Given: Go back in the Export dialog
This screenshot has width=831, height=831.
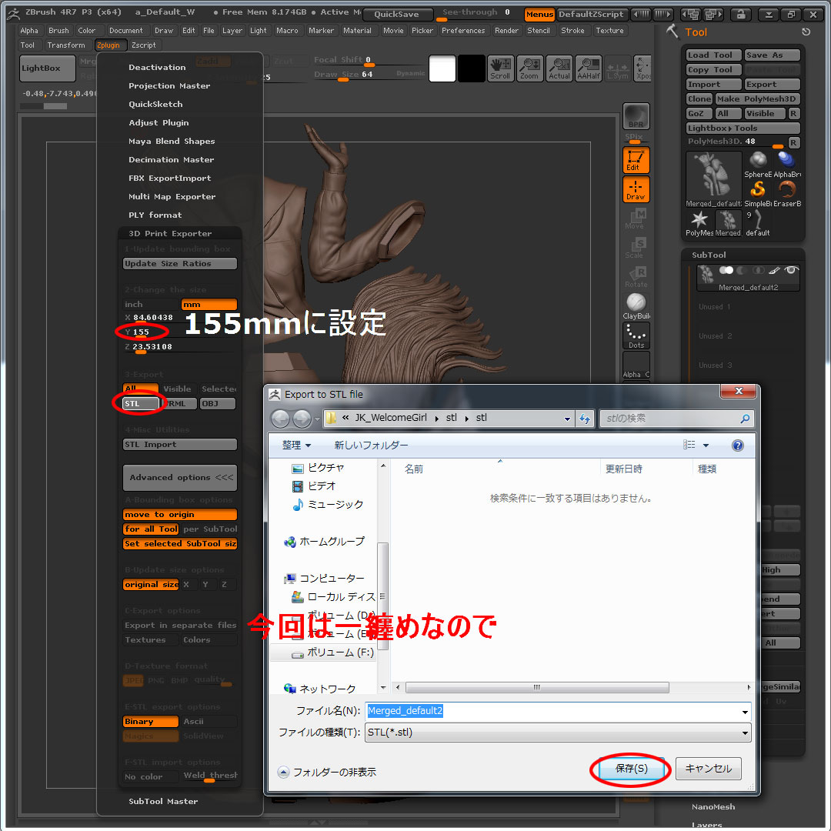Looking at the screenshot, I should [x=280, y=419].
